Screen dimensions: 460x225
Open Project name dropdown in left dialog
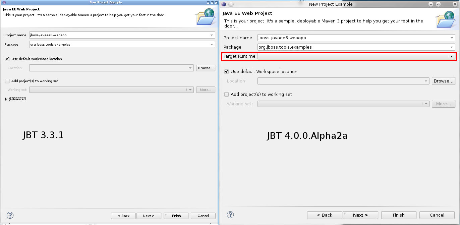pos(212,35)
